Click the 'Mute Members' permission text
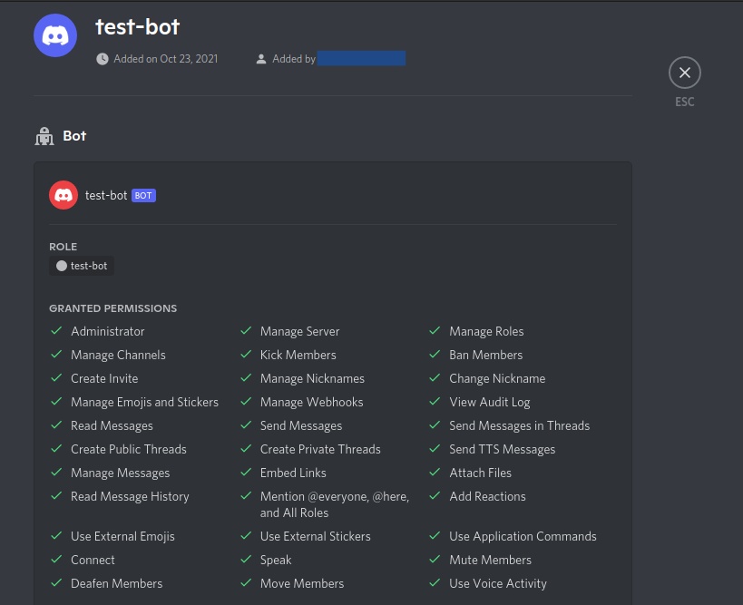743x605 pixels. 491,560
